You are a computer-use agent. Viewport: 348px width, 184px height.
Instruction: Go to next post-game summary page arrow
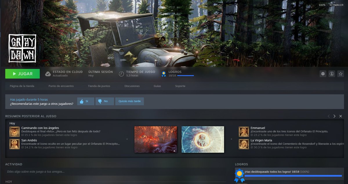tap(334, 116)
